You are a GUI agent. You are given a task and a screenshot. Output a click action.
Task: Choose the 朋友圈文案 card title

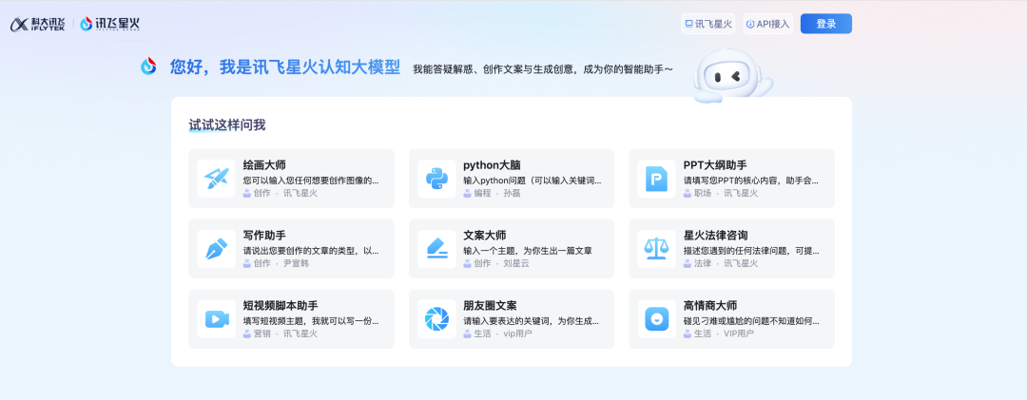click(x=490, y=305)
